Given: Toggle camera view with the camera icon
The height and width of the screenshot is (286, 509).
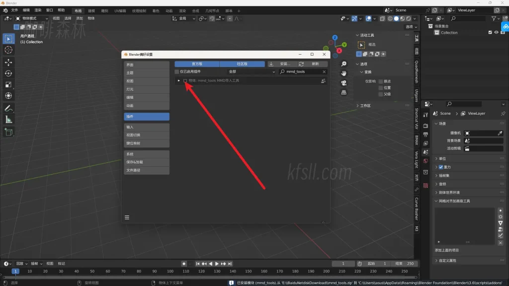Looking at the screenshot, I should click(343, 83).
